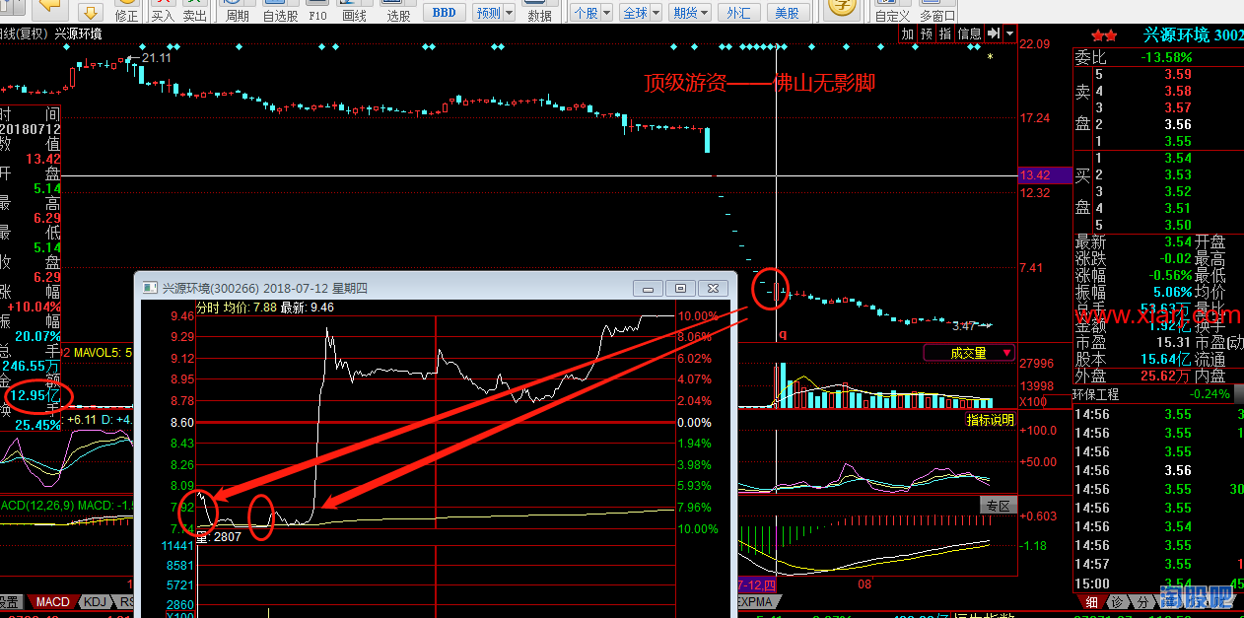Viewport: 1244px width, 618px height.
Task: Open the 美股 US stocks button
Action: click(787, 13)
